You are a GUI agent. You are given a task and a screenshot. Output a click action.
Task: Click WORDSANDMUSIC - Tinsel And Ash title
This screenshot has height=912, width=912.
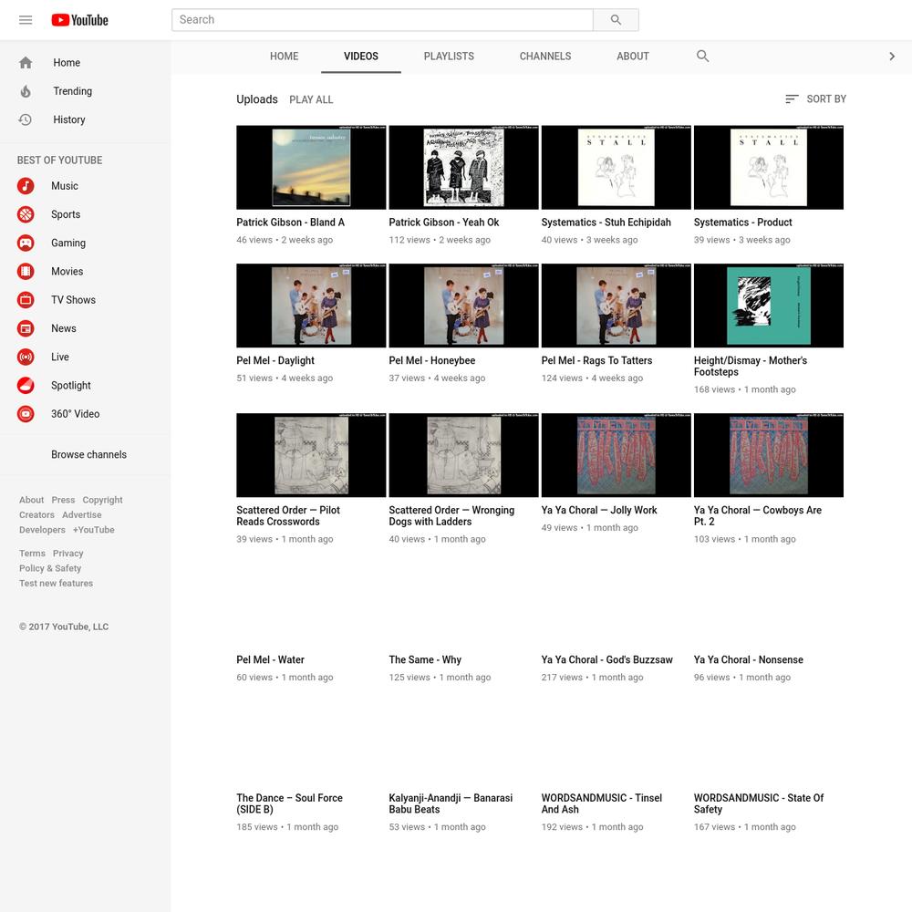tap(601, 803)
